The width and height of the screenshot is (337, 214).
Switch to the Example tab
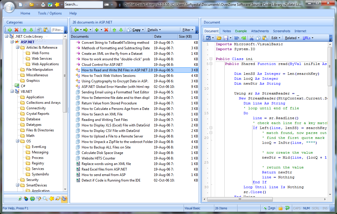pyautogui.click(x=241, y=31)
